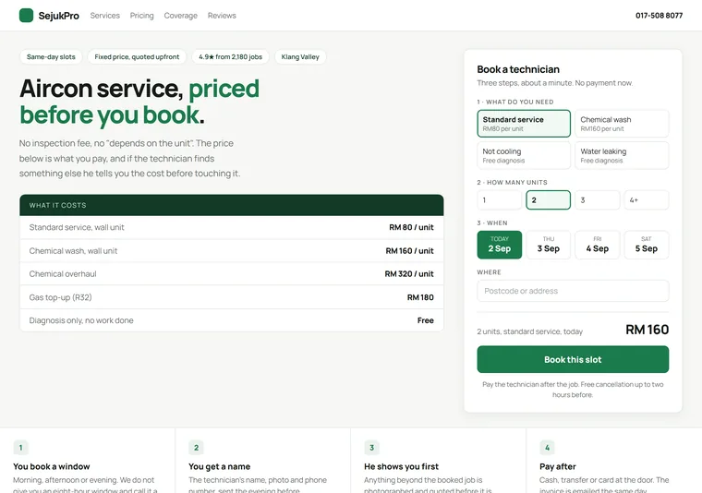Click the You book a window heading

pyautogui.click(x=52, y=466)
